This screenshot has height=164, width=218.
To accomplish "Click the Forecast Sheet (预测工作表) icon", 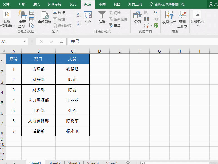I will 182,19.
